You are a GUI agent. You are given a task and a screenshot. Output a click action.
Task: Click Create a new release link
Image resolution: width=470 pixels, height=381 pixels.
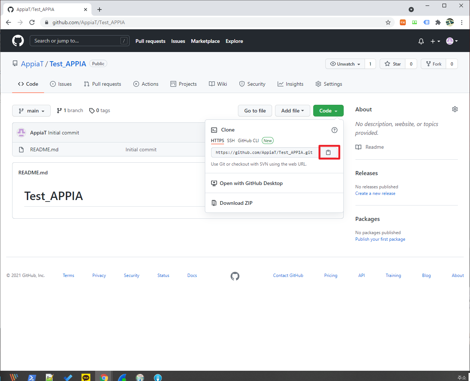pyautogui.click(x=375, y=193)
